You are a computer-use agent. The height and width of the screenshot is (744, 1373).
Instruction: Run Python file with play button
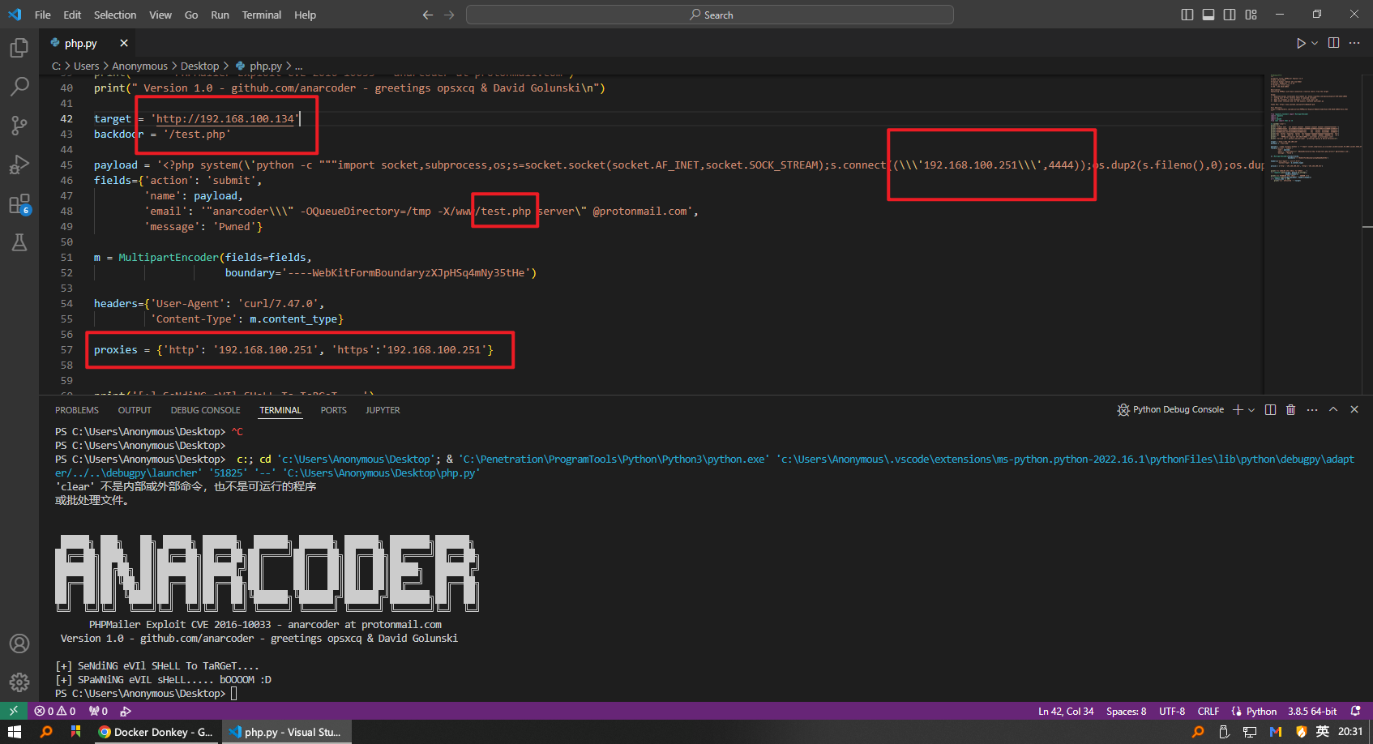point(1300,43)
